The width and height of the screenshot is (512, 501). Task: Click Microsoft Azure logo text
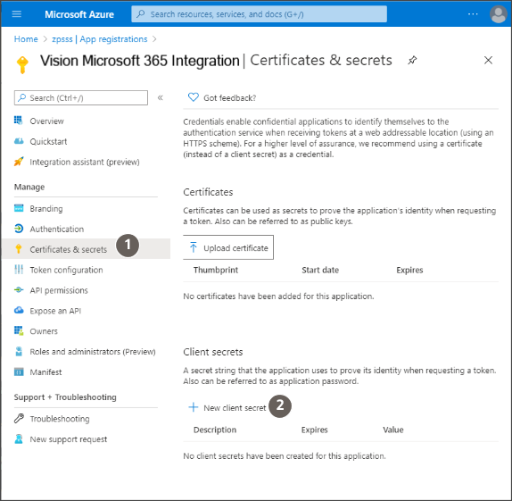pyautogui.click(x=79, y=14)
